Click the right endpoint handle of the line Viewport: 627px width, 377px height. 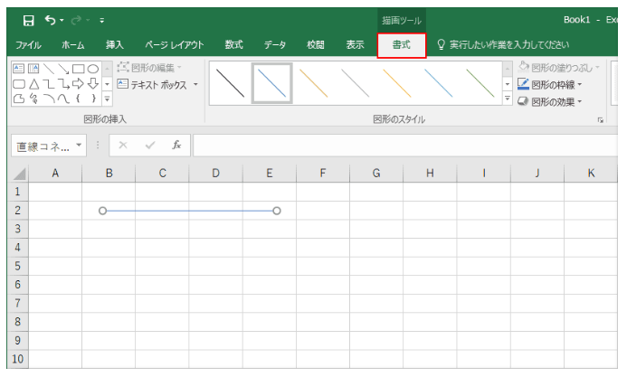click(277, 211)
